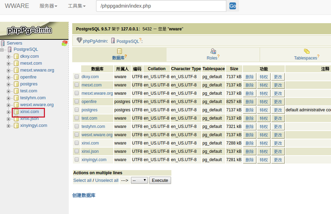Click the help question mark beside Roles
Viewport: 331px width, 214px height.
(218, 56)
